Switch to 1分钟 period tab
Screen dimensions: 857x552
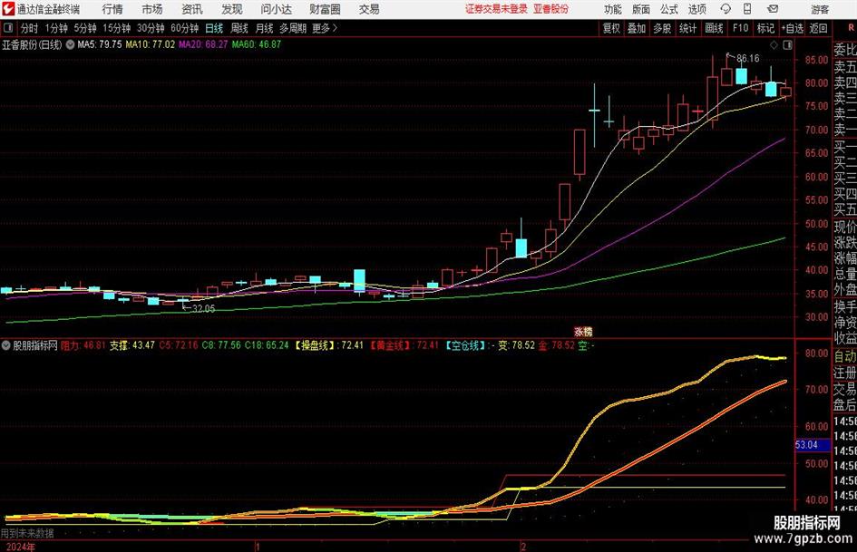(x=55, y=28)
